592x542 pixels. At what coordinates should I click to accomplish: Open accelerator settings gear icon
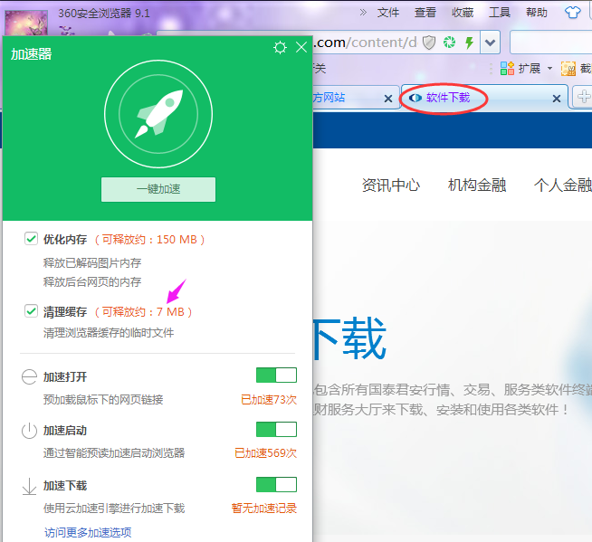[280, 48]
